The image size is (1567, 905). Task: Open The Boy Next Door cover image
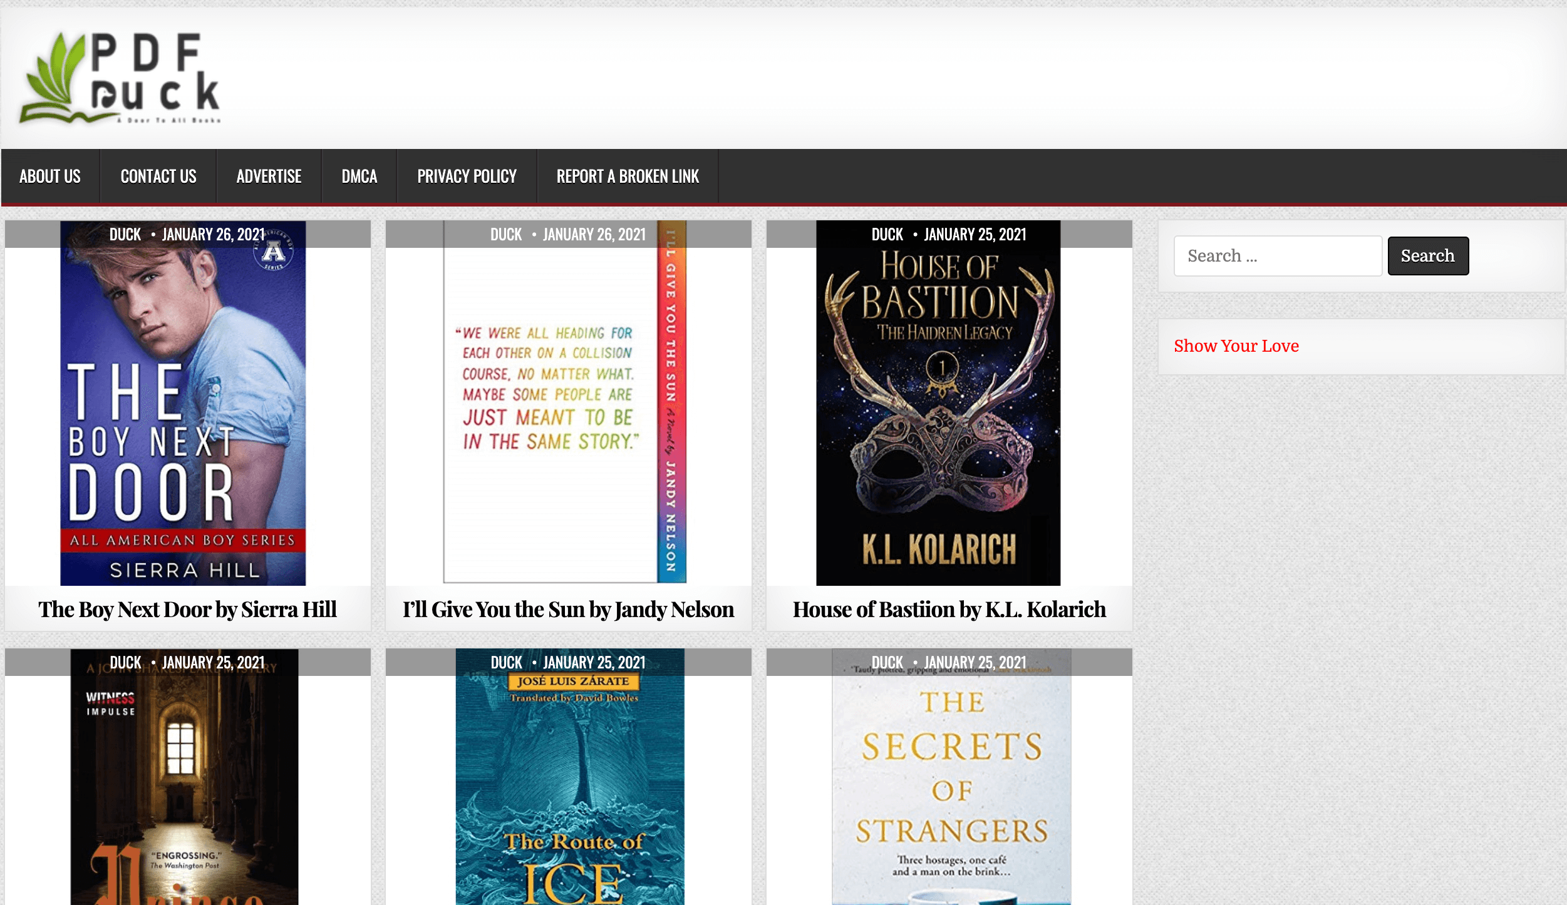tap(183, 403)
